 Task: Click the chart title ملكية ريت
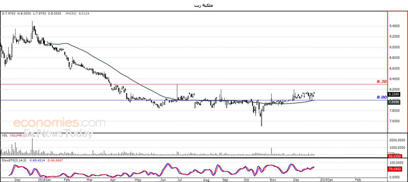pyautogui.click(x=204, y=5)
